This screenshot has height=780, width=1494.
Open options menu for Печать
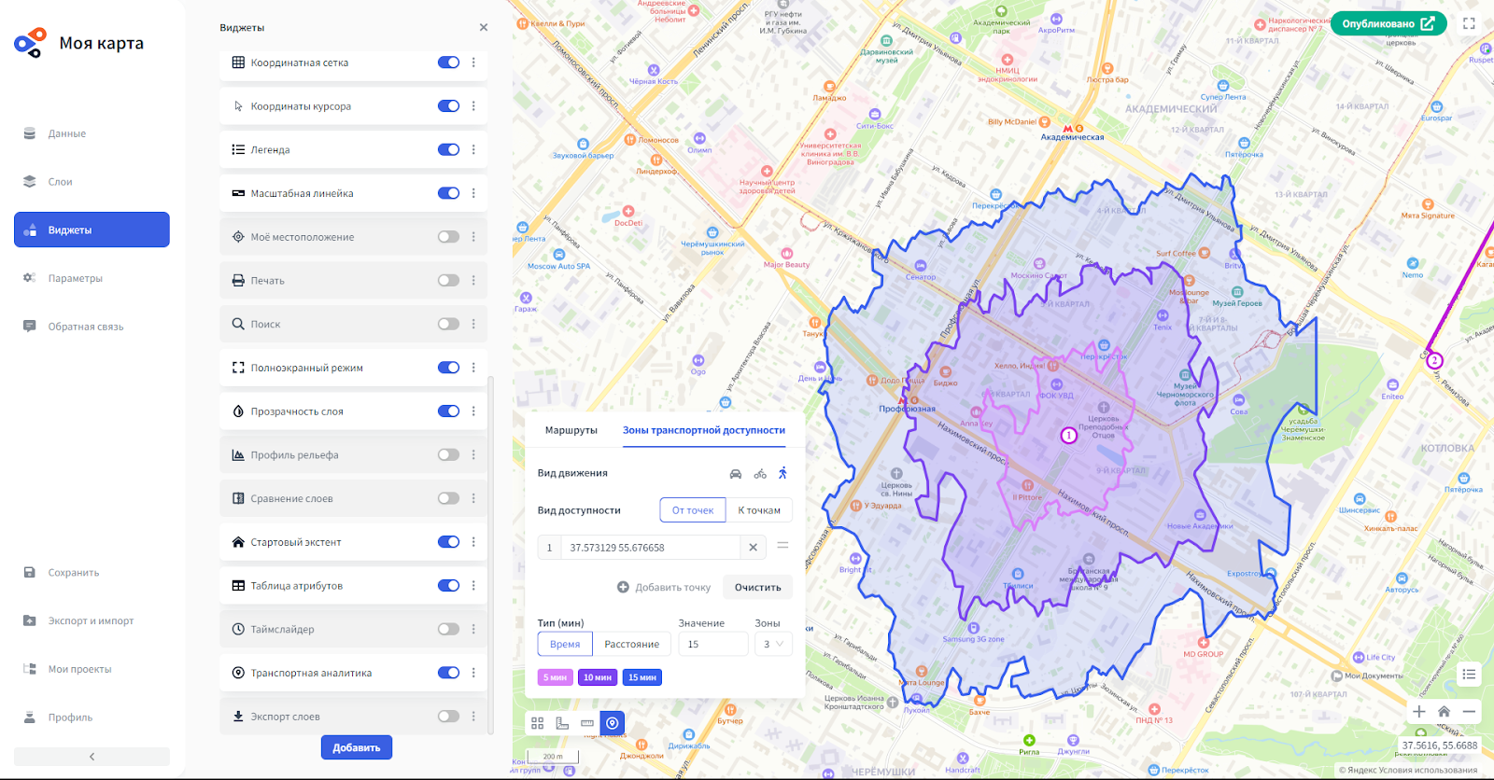coord(473,280)
